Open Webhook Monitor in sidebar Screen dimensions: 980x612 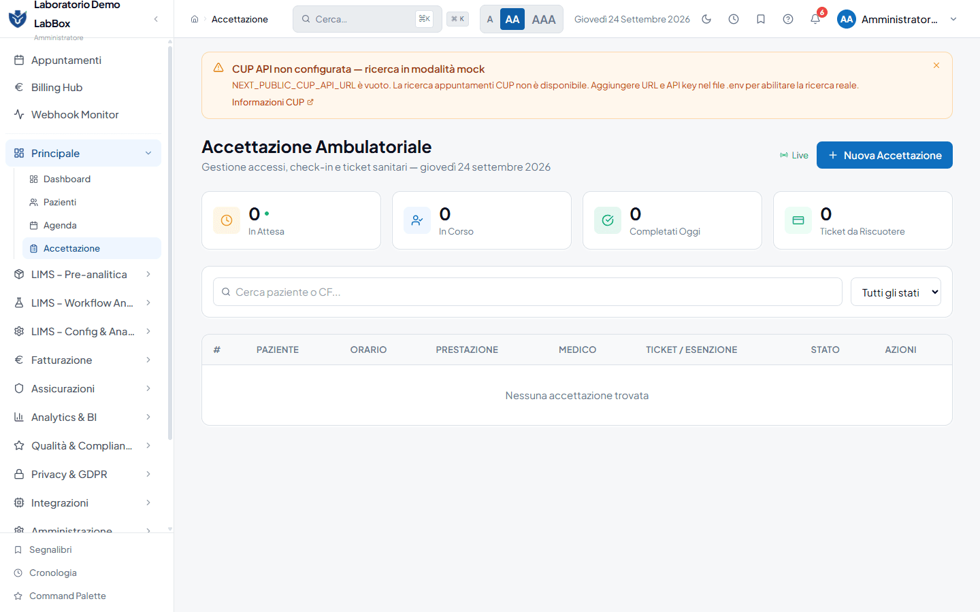(x=83, y=114)
